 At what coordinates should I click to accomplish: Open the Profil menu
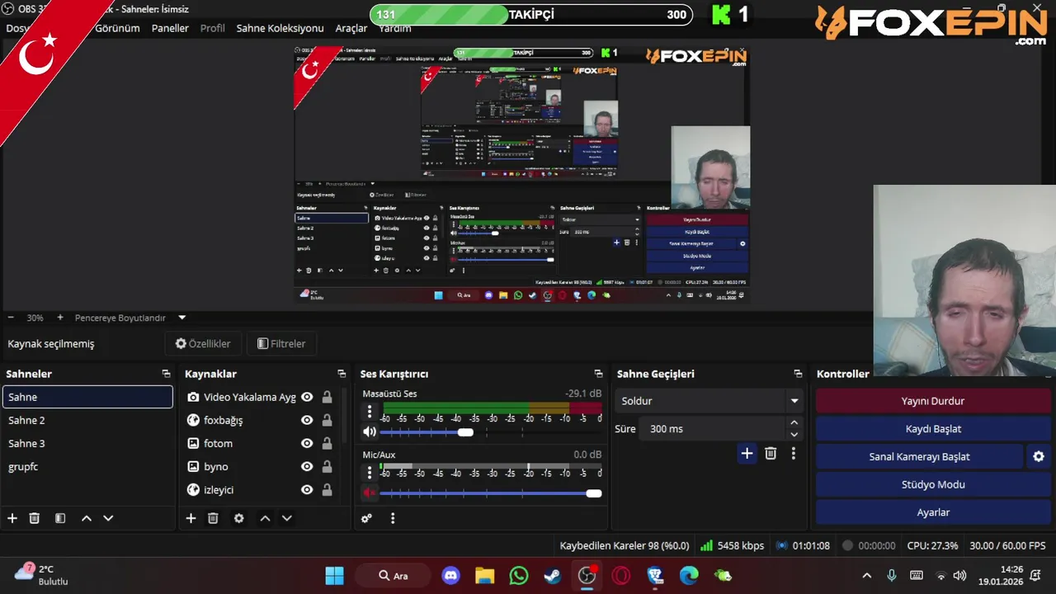tap(212, 28)
